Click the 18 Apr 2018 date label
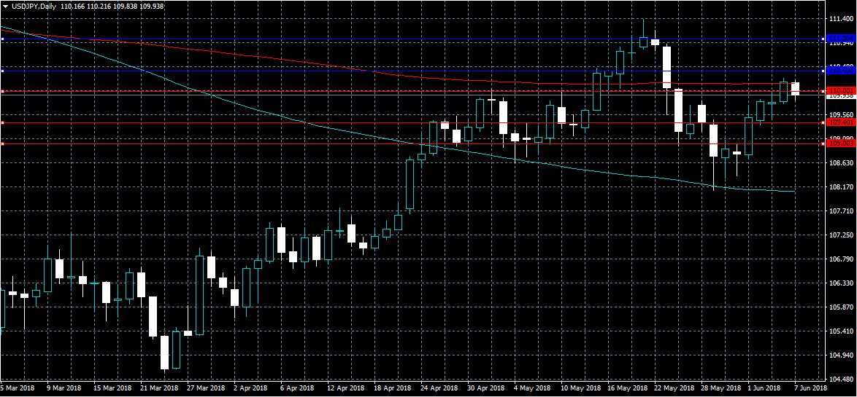The width and height of the screenshot is (857, 397). coord(393,388)
